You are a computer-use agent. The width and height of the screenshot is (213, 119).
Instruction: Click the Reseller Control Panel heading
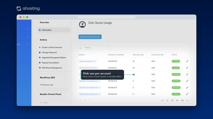pos(50,94)
